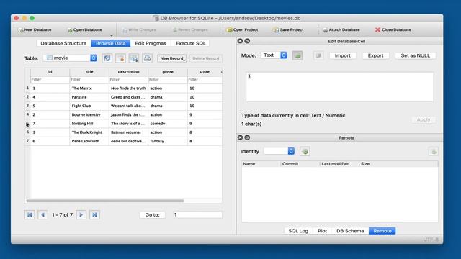This screenshot has width=461, height=259.
Task: Select the cell 'The Dark Knight'
Action: (x=89, y=132)
